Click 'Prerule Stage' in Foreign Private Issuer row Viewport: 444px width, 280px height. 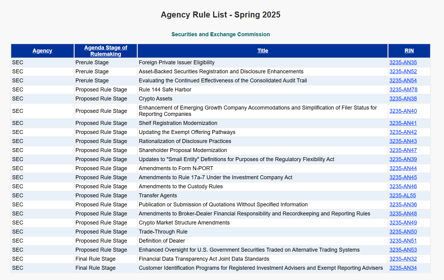(92, 62)
